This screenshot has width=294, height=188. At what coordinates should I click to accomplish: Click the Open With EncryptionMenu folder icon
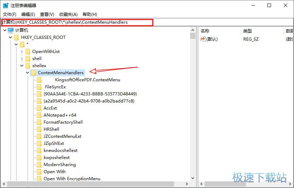point(39,178)
